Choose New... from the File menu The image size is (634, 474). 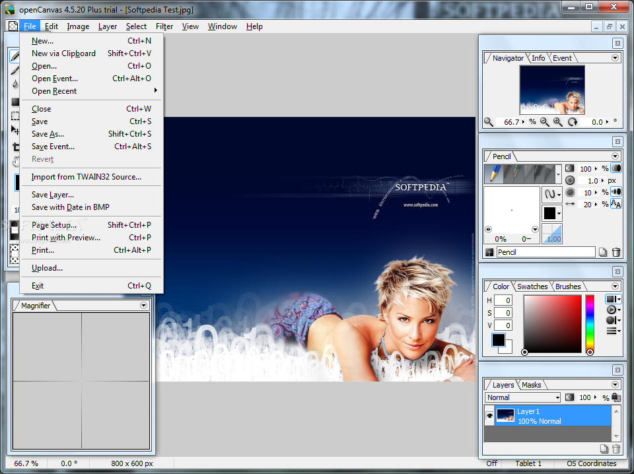coord(92,41)
